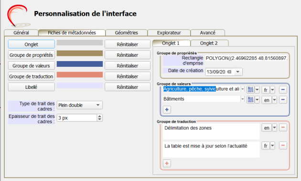Click the POLYGON rectangle d'emprise field
Image resolution: width=301 pixels, height=181 pixels.
tap(247, 58)
